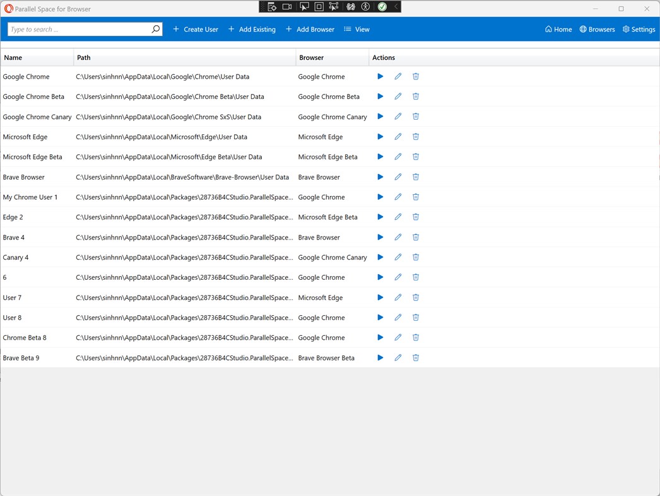Delete the Brave 4 profile

(x=415, y=237)
